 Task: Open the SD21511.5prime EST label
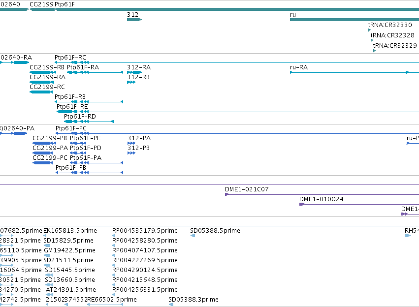pos(68,260)
